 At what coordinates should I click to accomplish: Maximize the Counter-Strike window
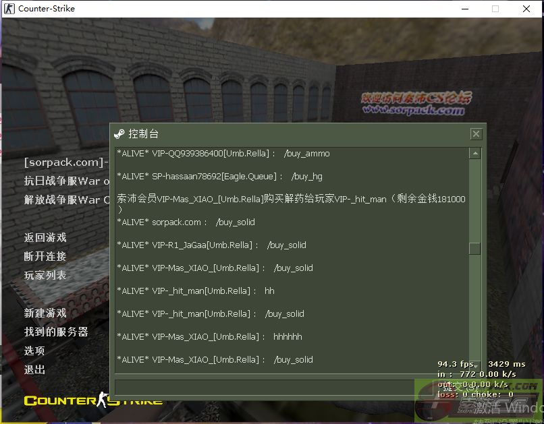(495, 9)
